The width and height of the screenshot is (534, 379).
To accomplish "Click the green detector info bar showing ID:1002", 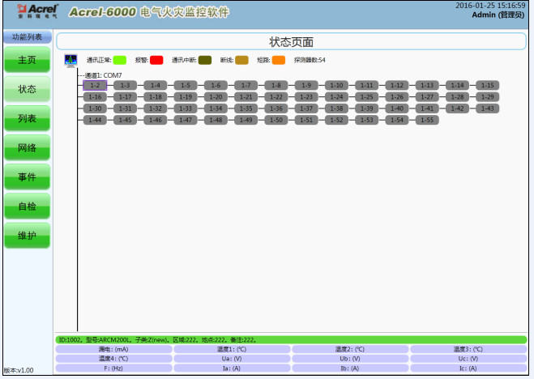I will coord(290,340).
